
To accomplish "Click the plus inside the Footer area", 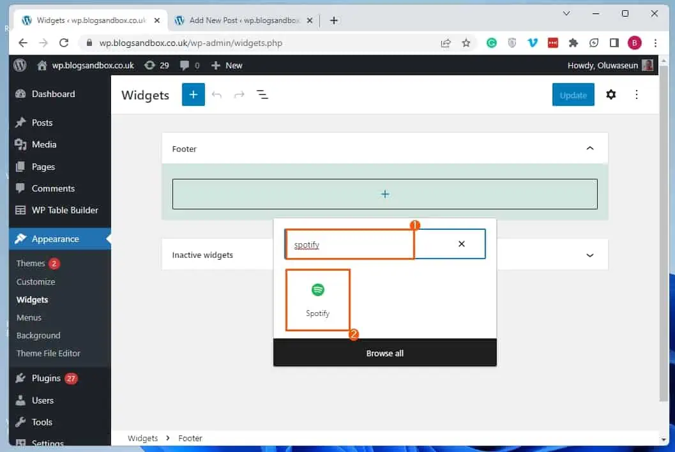I will click(385, 194).
